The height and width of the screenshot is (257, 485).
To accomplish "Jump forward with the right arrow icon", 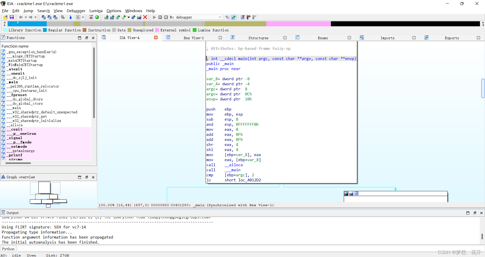I will [31, 17].
